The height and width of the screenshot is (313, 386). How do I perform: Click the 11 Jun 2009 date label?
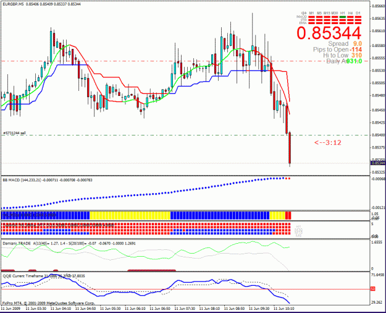[11, 309]
